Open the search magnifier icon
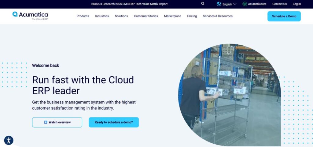This screenshot has width=313, height=147. click(x=203, y=4)
